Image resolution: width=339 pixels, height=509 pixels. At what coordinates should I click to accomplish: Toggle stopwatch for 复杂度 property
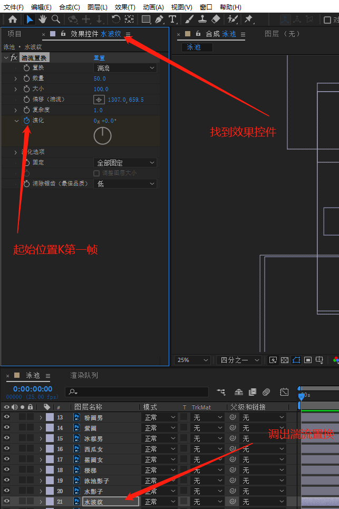pyautogui.click(x=26, y=110)
